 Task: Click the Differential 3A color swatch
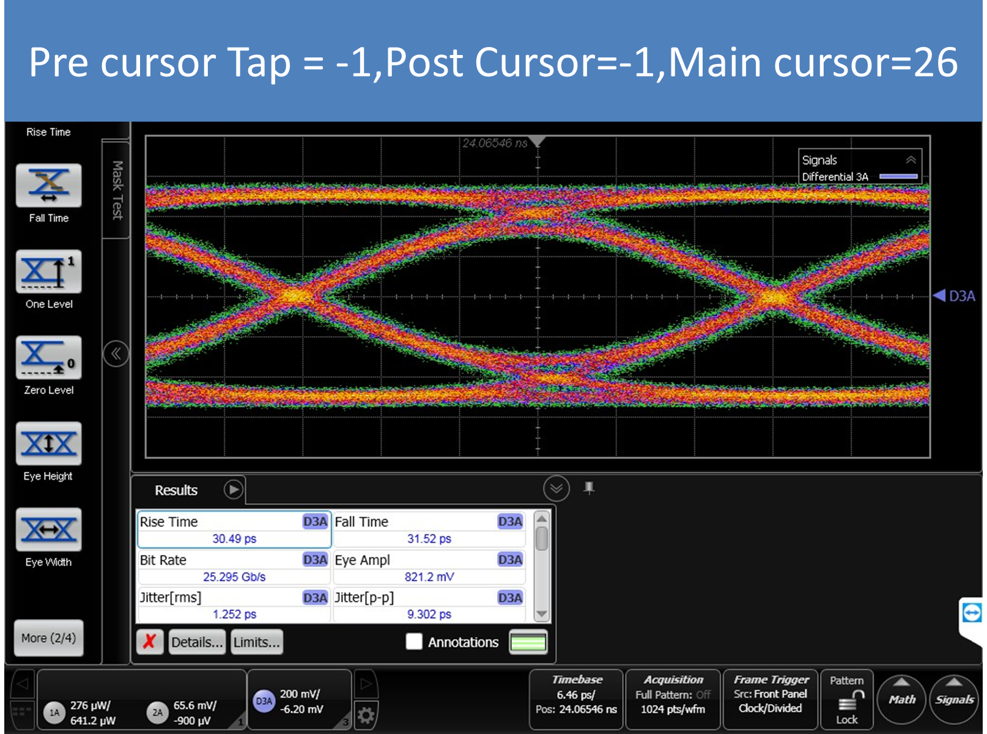tap(898, 177)
